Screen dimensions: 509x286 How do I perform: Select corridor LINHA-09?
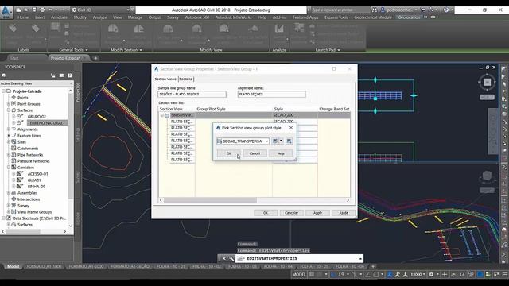tap(37, 187)
